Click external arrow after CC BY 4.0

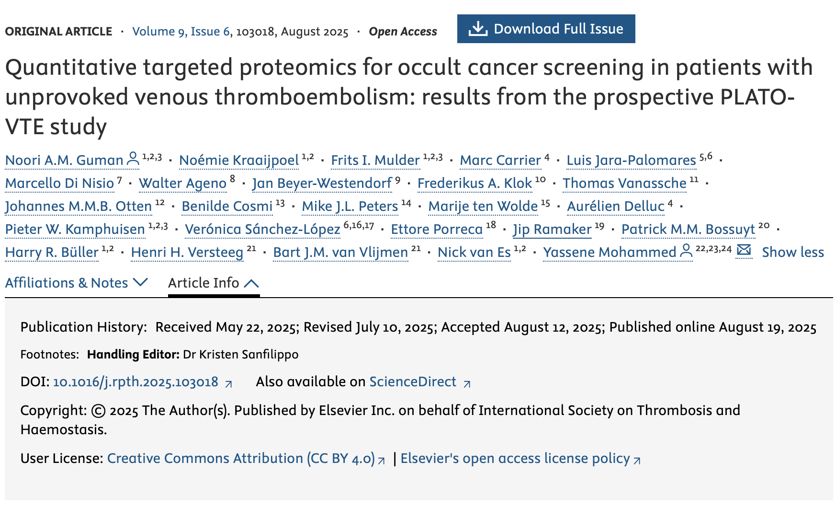[x=382, y=461]
